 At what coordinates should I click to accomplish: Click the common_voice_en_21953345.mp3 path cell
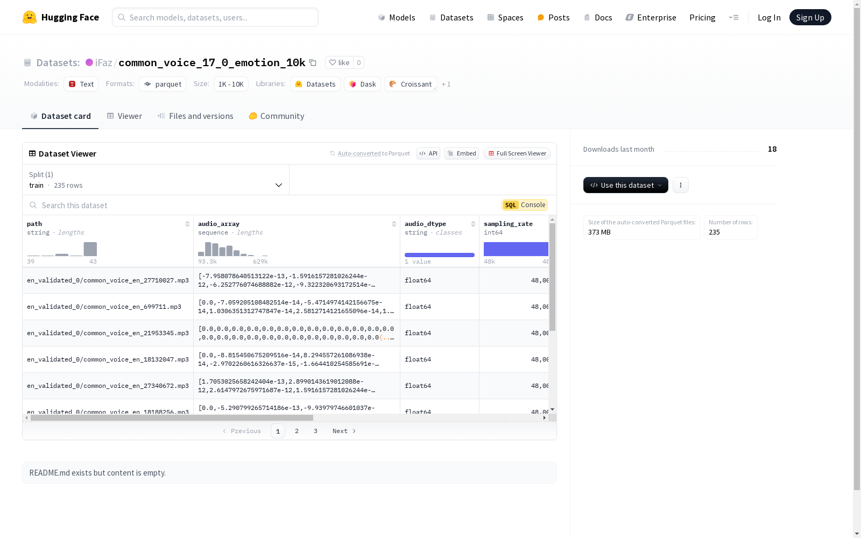pos(108,333)
